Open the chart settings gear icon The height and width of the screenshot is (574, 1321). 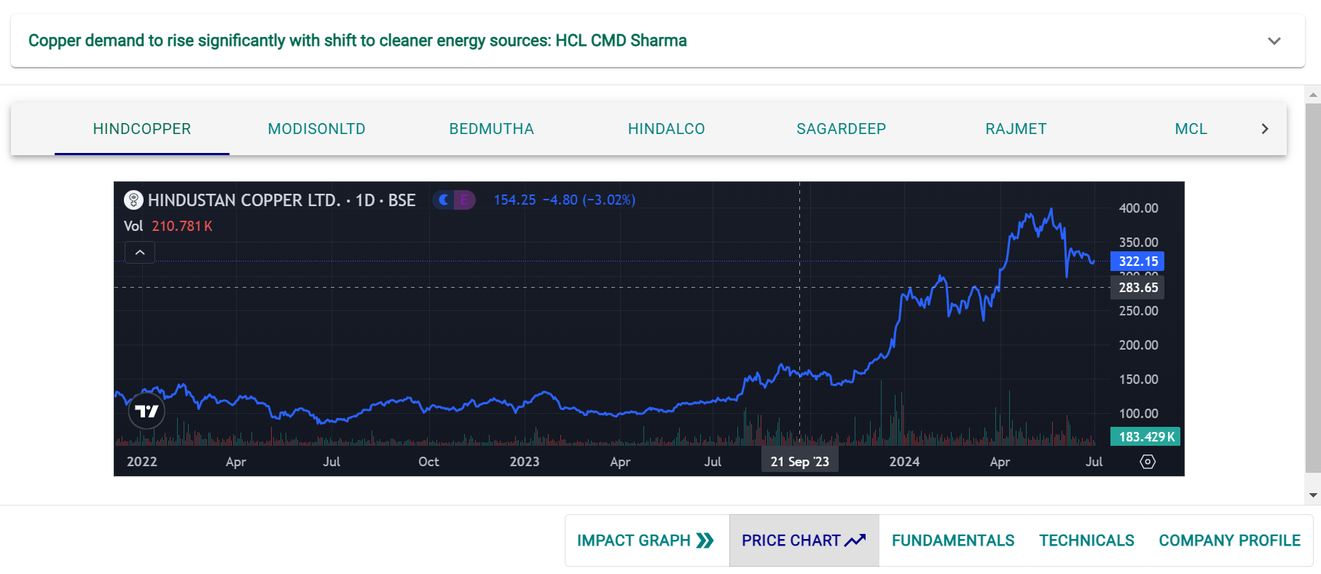[1147, 462]
